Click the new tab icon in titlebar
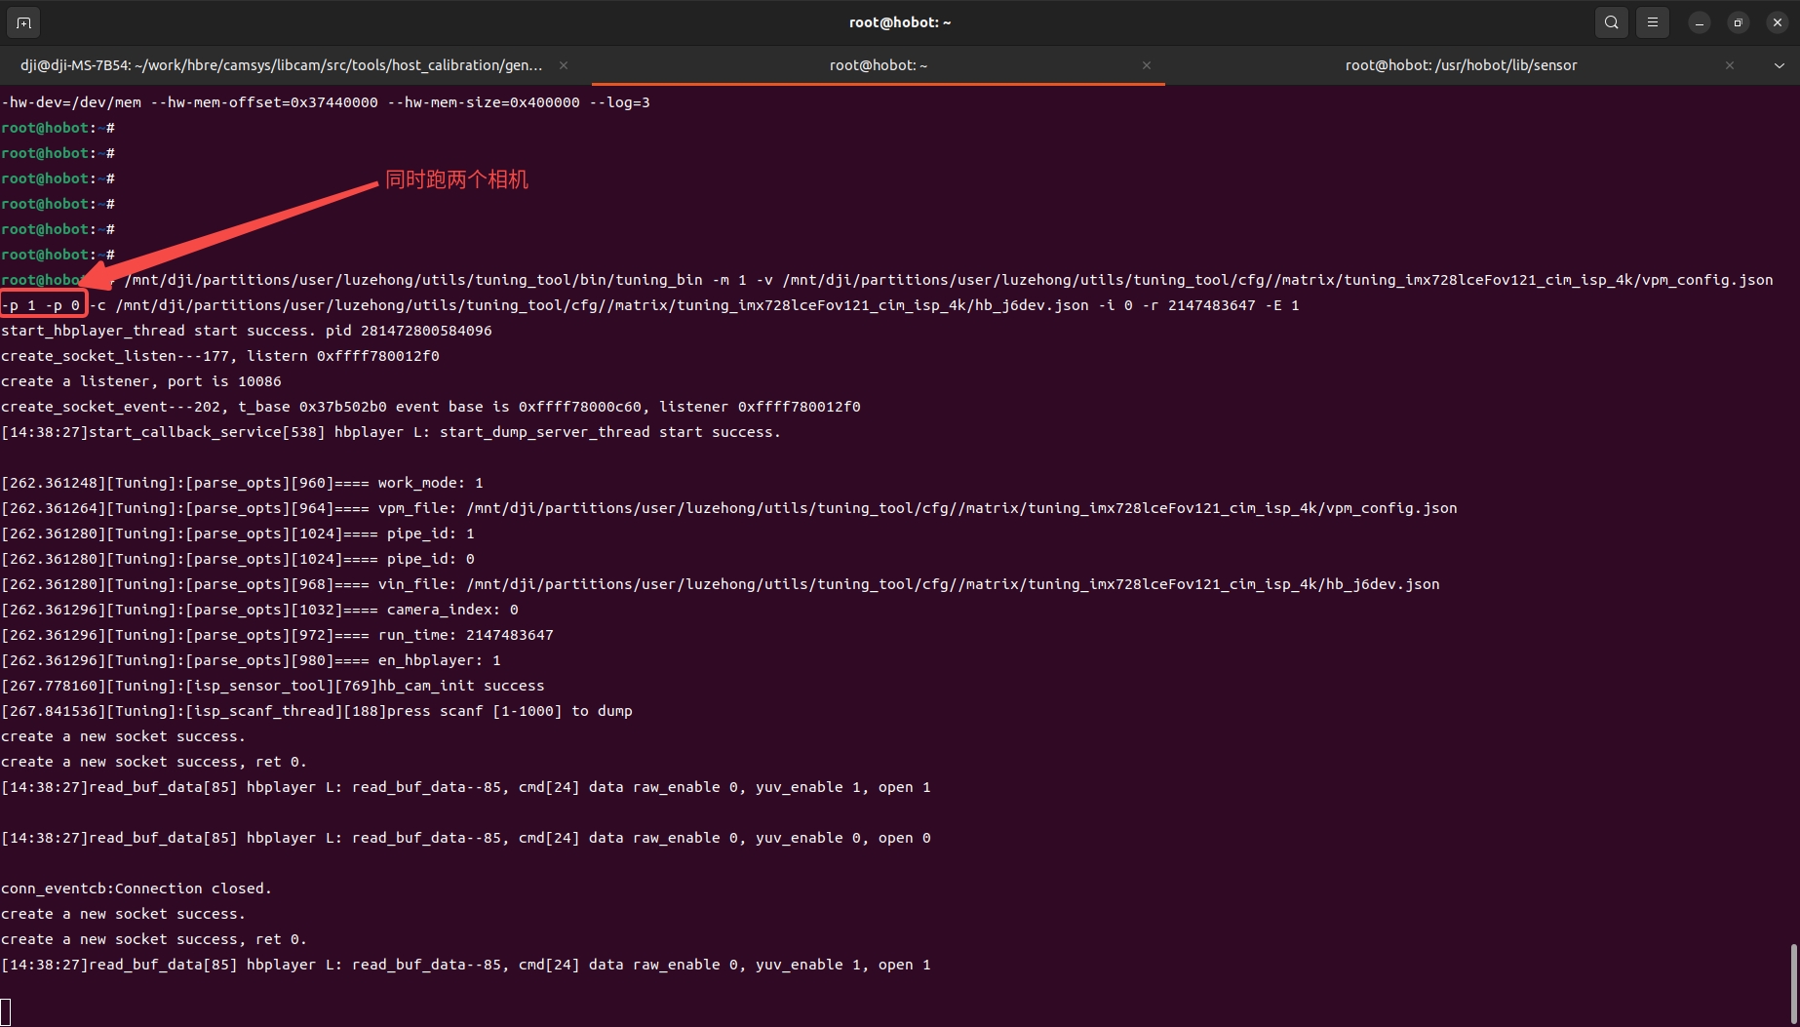The image size is (1800, 1027). [23, 22]
